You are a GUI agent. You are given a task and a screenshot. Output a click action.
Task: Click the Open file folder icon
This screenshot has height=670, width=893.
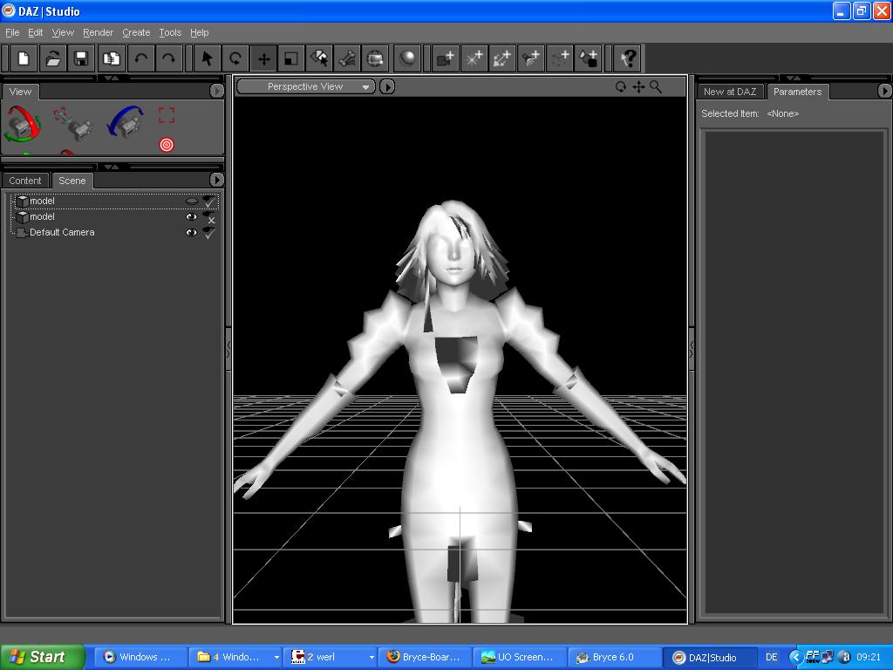coord(52,58)
